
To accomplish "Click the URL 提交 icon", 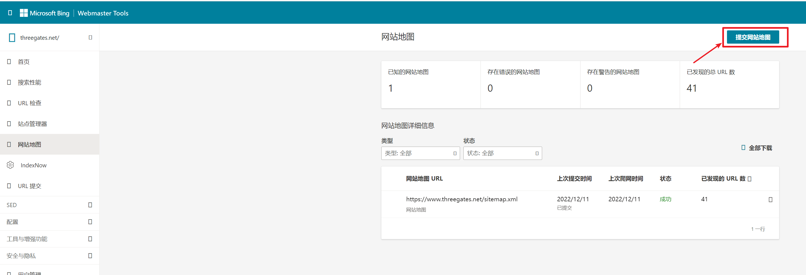I will (x=9, y=186).
